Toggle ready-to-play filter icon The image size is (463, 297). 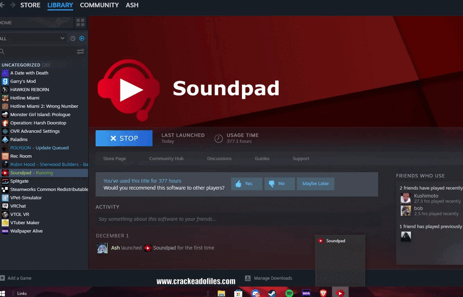coord(82,38)
